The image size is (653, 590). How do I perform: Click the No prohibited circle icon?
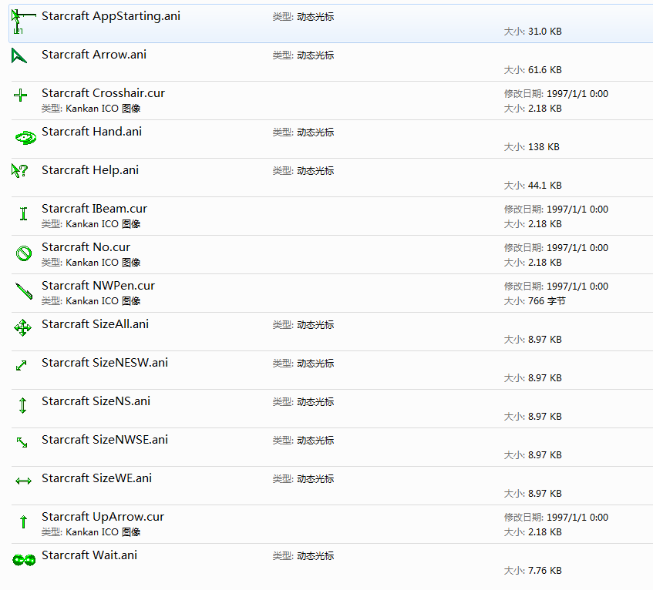point(24,253)
